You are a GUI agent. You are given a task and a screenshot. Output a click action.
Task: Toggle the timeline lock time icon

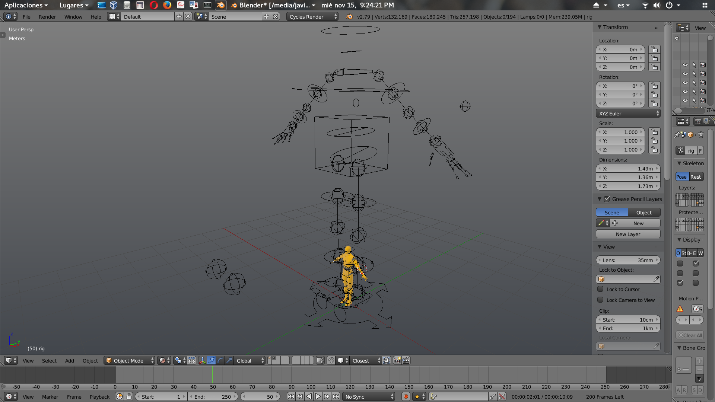129,397
